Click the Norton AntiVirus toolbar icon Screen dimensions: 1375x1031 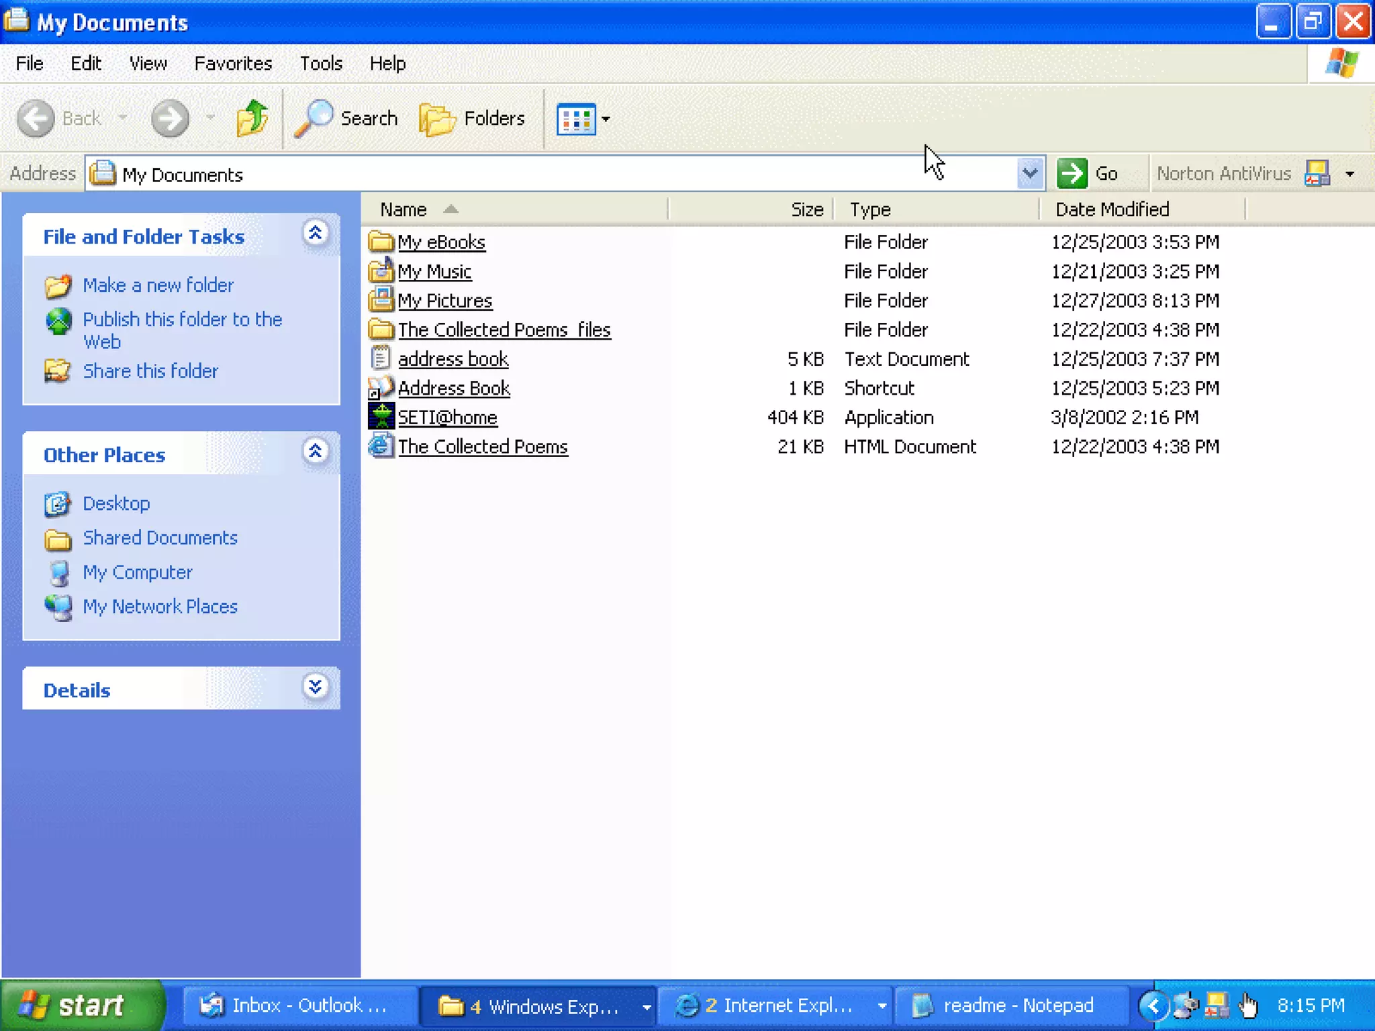click(1317, 174)
